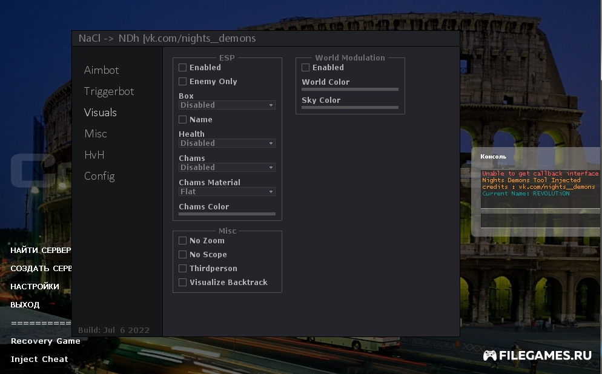Click the ESP group header label

point(227,58)
